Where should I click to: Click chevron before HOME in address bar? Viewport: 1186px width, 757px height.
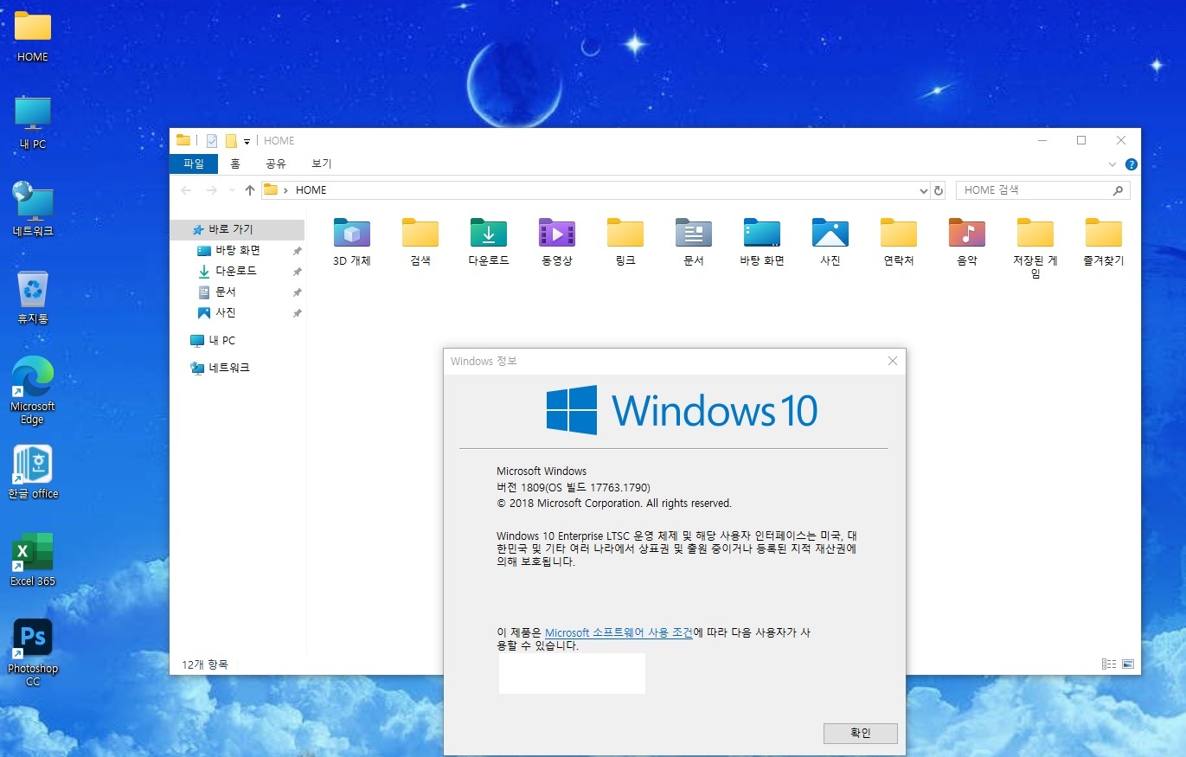(285, 190)
